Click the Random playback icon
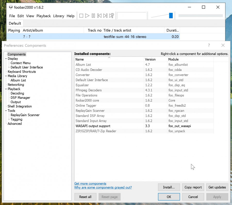 [x=111, y=16]
